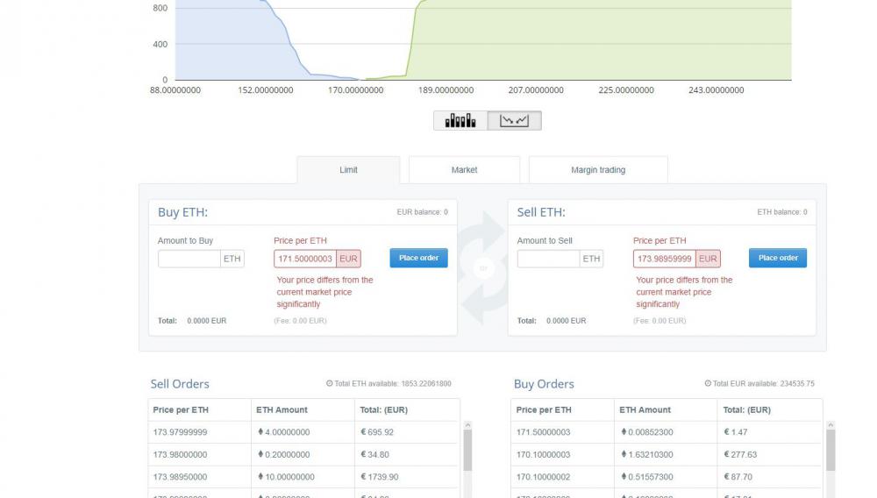877x498 pixels.
Task: Switch to the candlestick chart view icon
Action: 460,121
